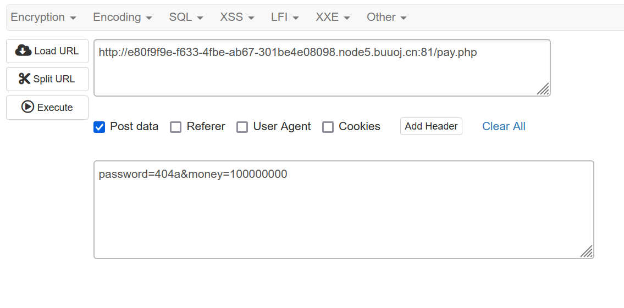Click in the password=404a post data field
The image size is (624, 308).
[344, 210]
